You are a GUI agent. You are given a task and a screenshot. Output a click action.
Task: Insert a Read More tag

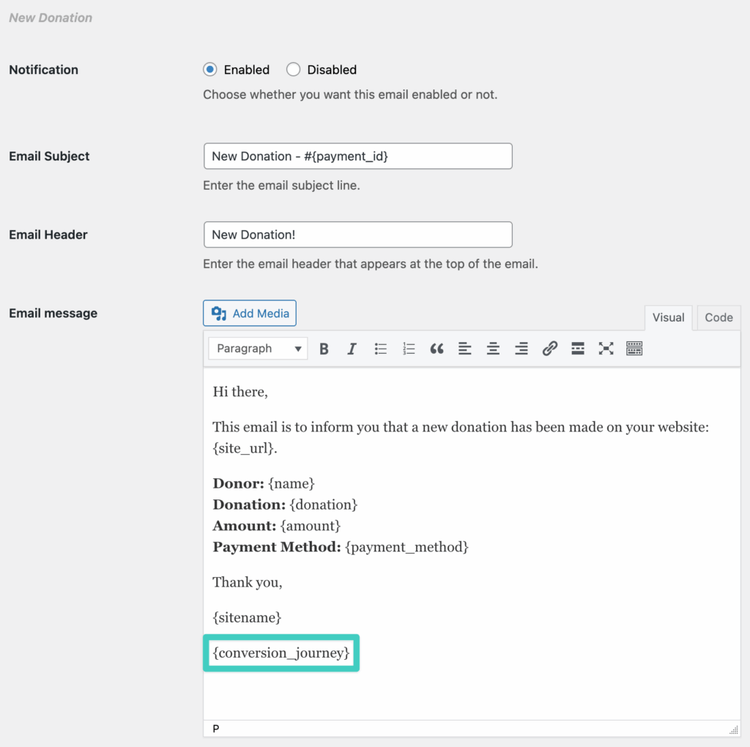[578, 349]
